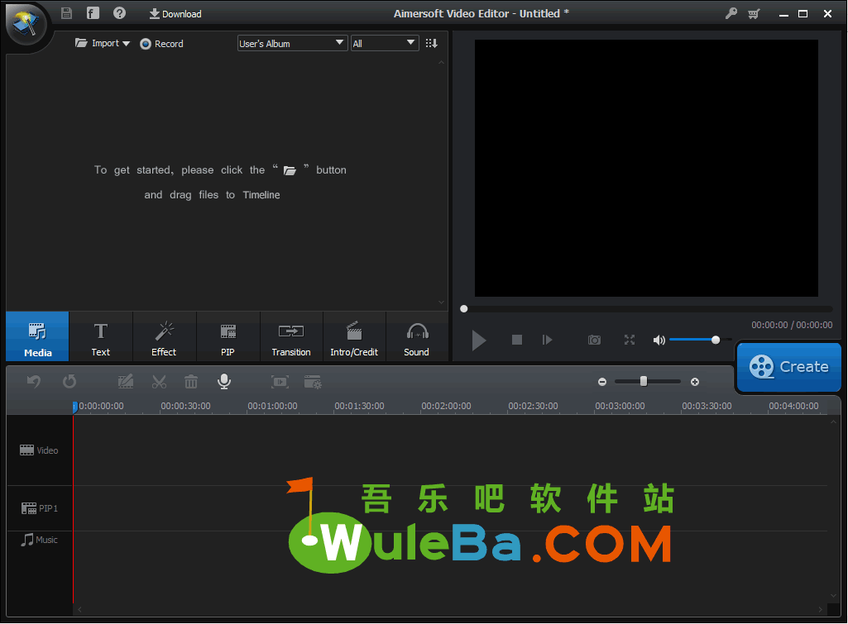Switch to the Intro/Credit tab
Screen dimensions: 848x624
pyautogui.click(x=354, y=336)
